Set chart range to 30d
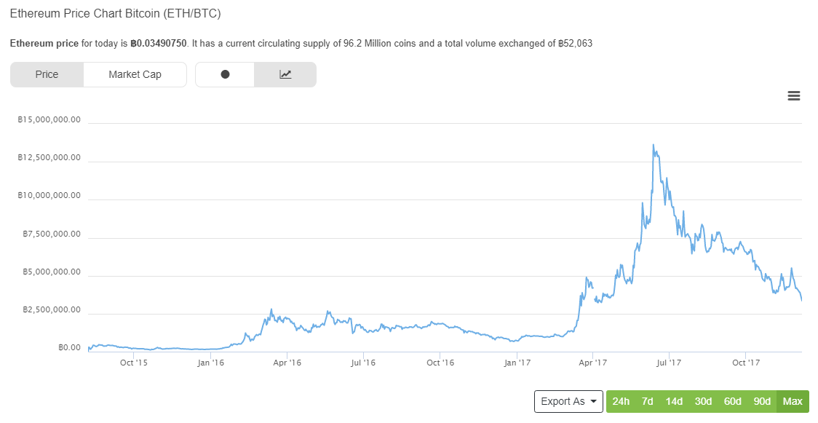The width and height of the screenshot is (818, 423). [703, 402]
